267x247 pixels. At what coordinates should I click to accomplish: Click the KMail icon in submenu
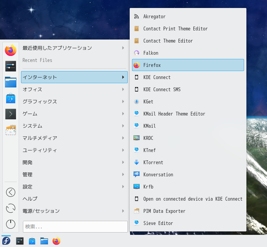[x=137, y=126]
